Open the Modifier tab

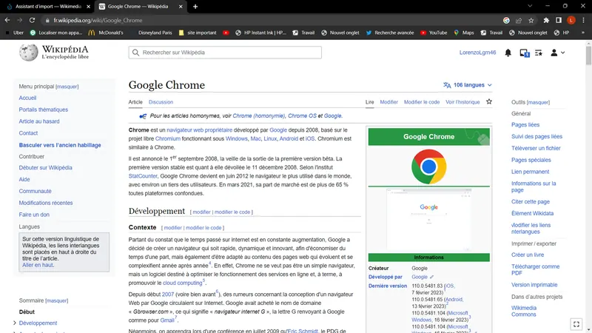point(389,102)
